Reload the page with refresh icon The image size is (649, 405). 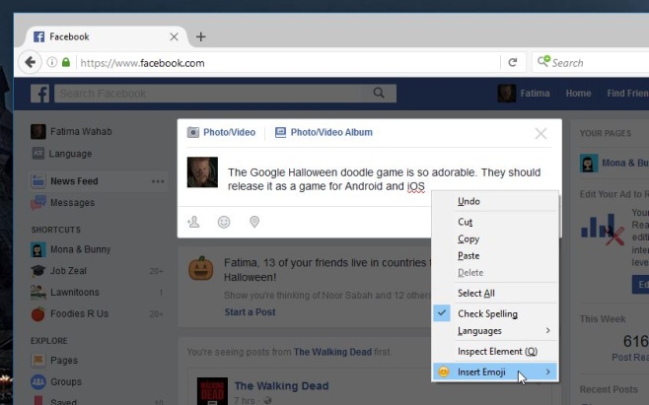point(513,62)
